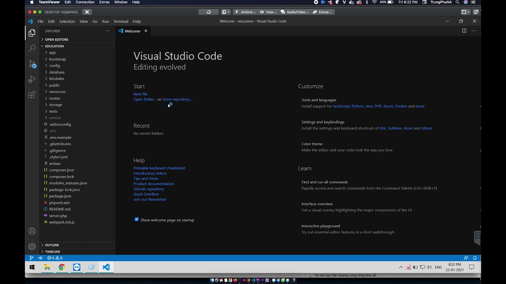Image resolution: width=506 pixels, height=284 pixels.
Task: Open Google Chrome from the Windows taskbar
Action: 62,267
